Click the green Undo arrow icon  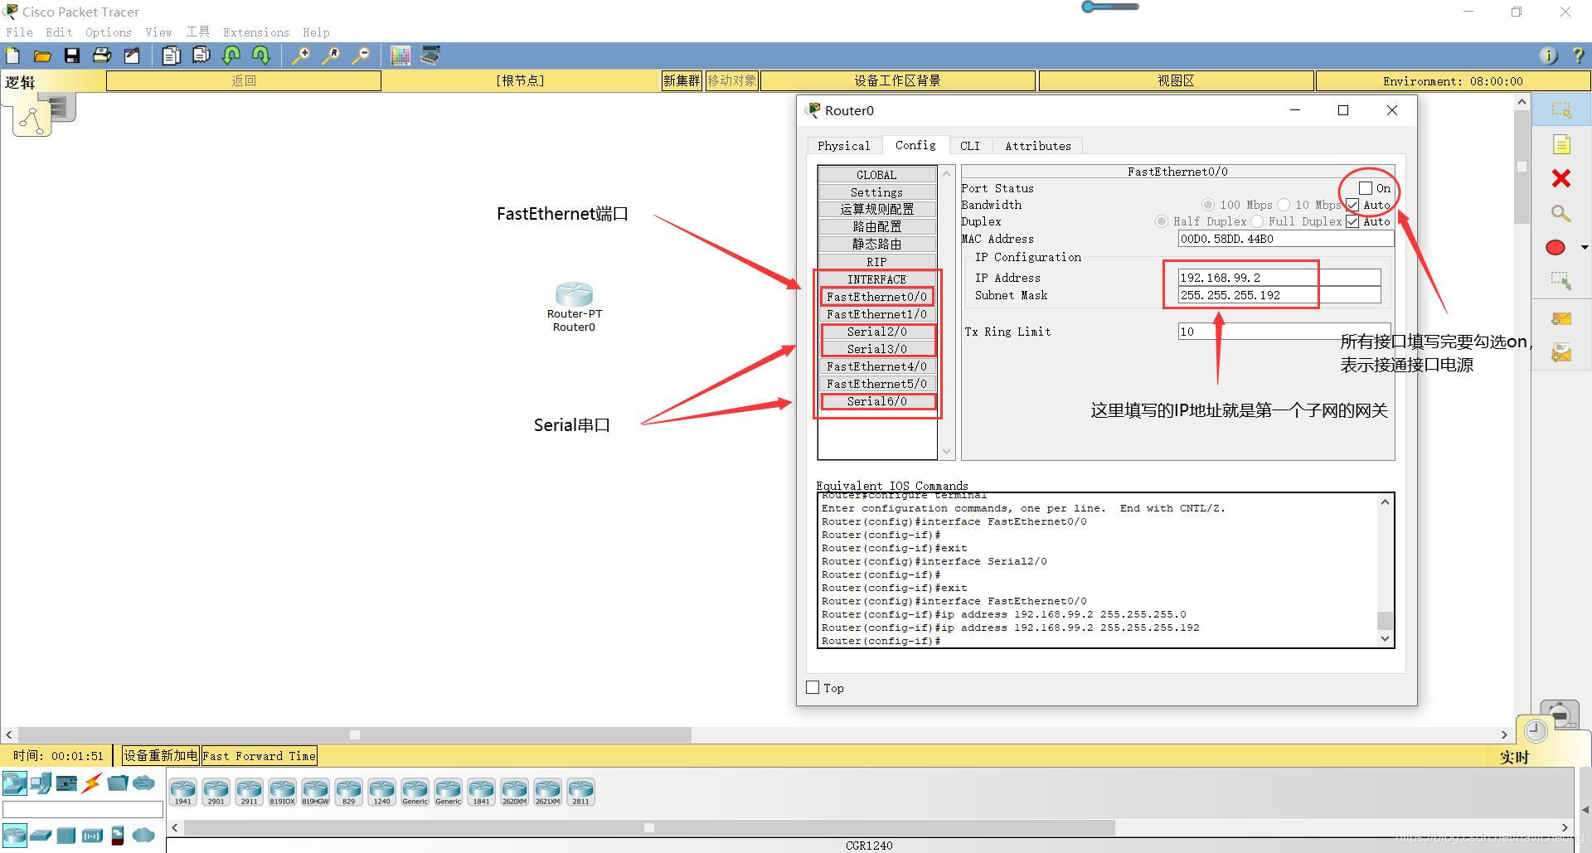[x=231, y=56]
